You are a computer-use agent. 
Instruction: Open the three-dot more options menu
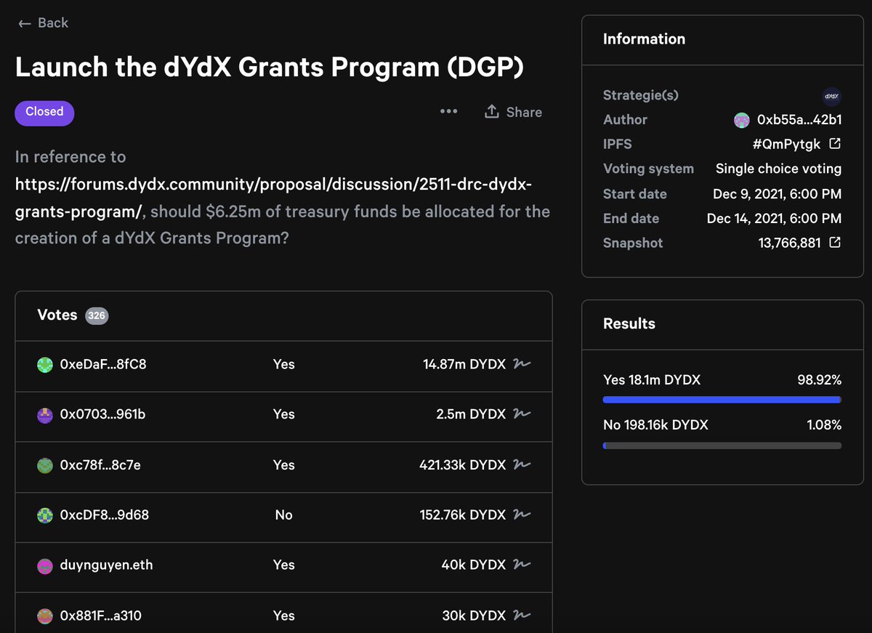pyautogui.click(x=449, y=111)
